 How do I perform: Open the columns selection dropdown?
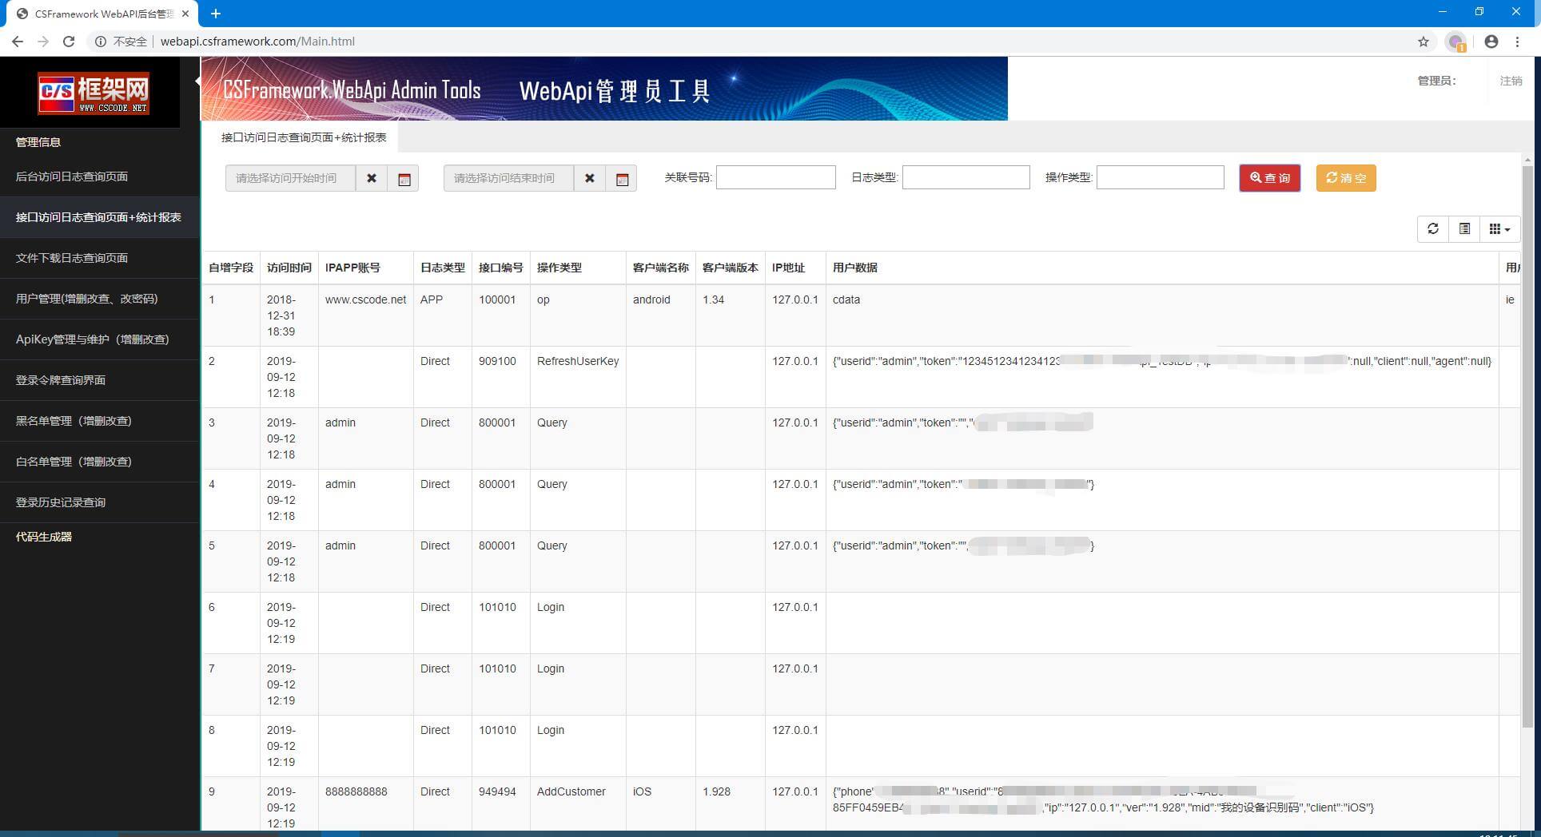point(1499,229)
